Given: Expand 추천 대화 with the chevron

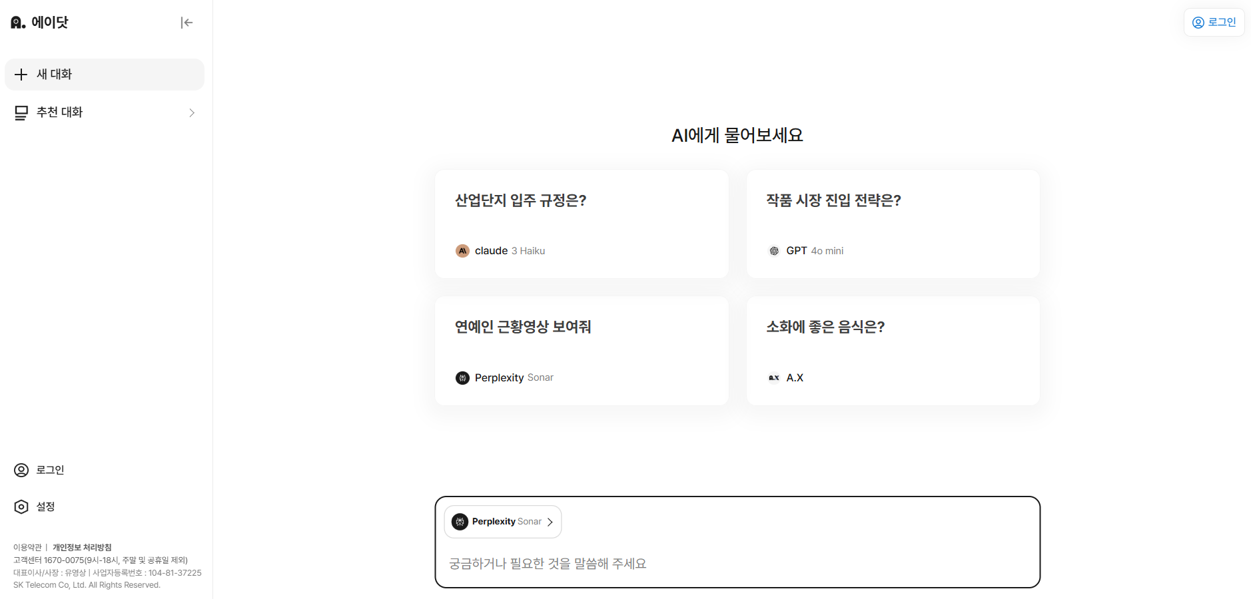Looking at the screenshot, I should (x=192, y=112).
